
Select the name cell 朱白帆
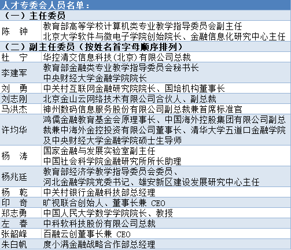[x=21, y=244]
